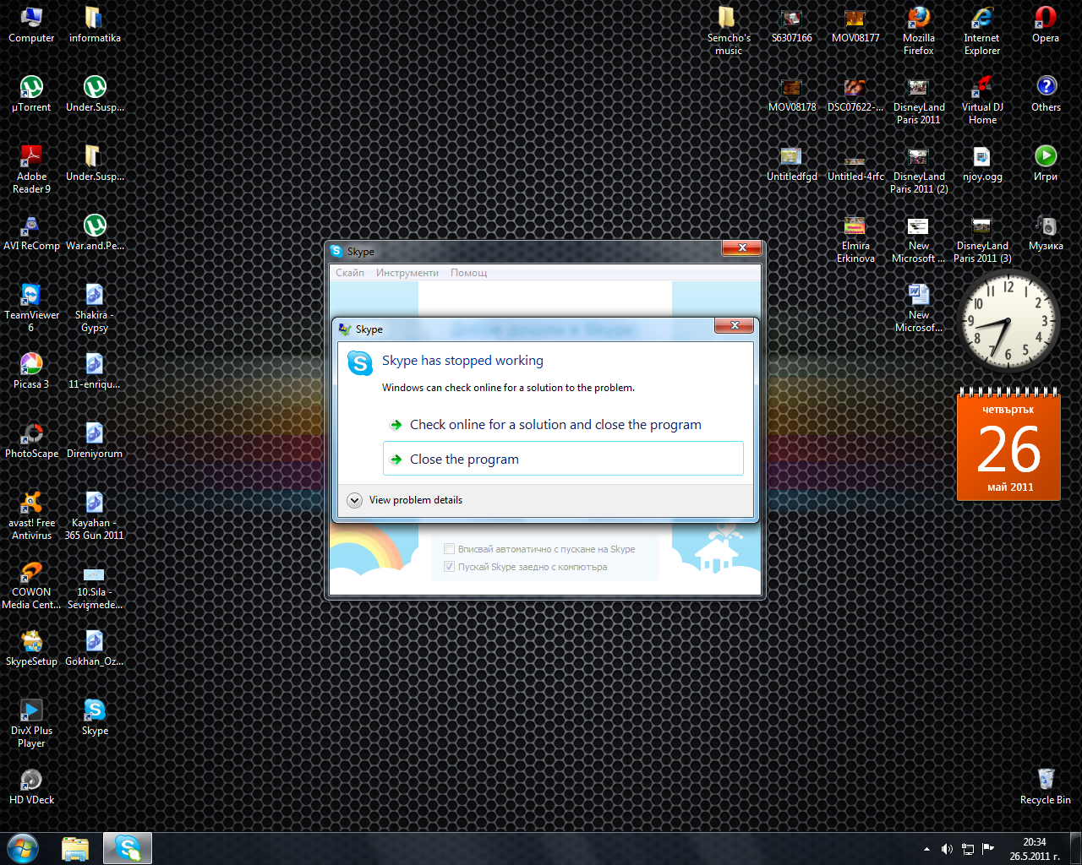Open Virtual DJ Home shortcut

982,101
